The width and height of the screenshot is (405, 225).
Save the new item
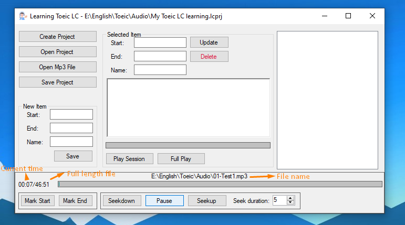[73, 156]
